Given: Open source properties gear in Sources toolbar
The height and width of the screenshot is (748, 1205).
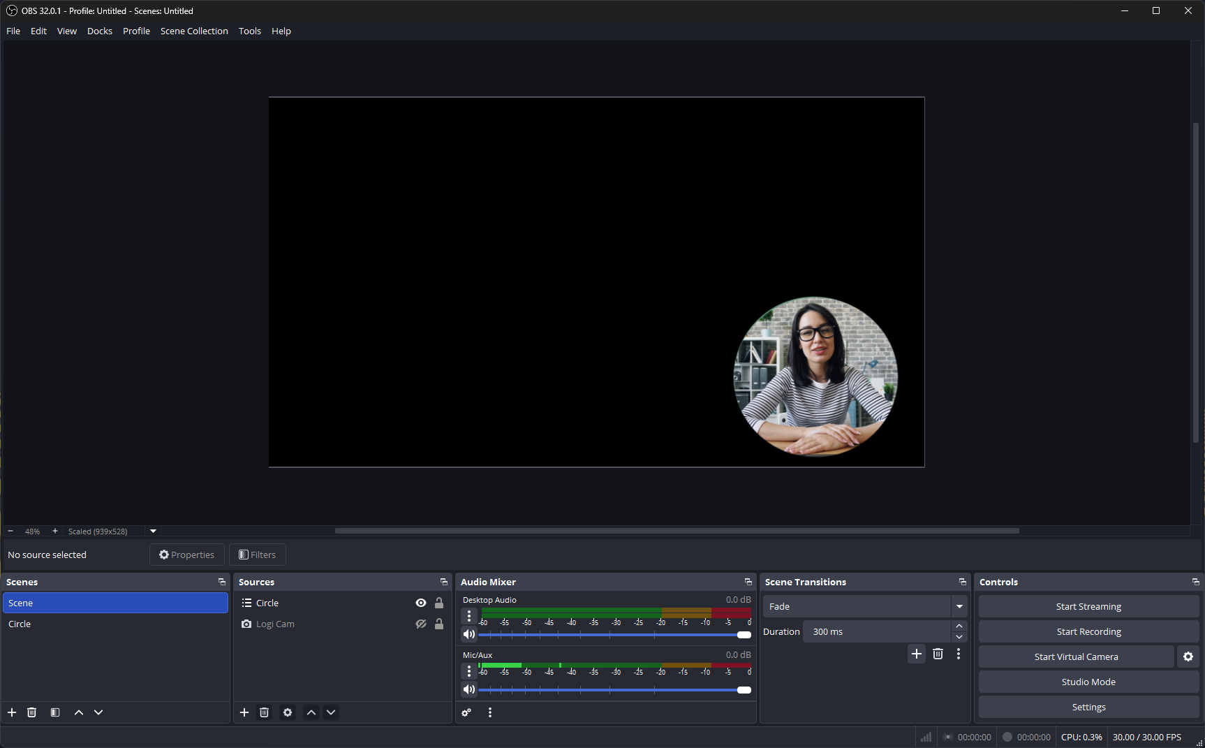Looking at the screenshot, I should (x=288, y=712).
